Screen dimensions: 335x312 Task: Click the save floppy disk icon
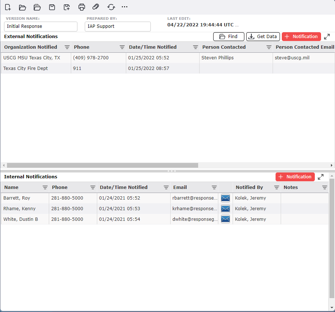[52, 7]
